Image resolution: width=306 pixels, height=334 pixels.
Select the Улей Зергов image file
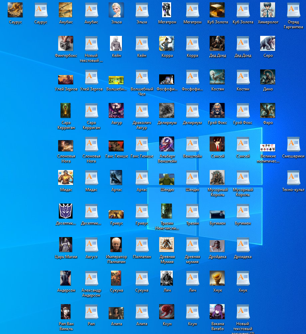(x=66, y=80)
